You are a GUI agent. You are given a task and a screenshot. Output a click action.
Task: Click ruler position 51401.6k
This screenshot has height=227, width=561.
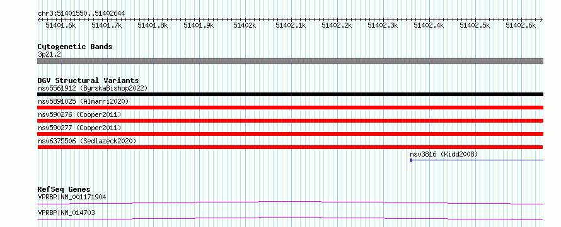(61, 25)
